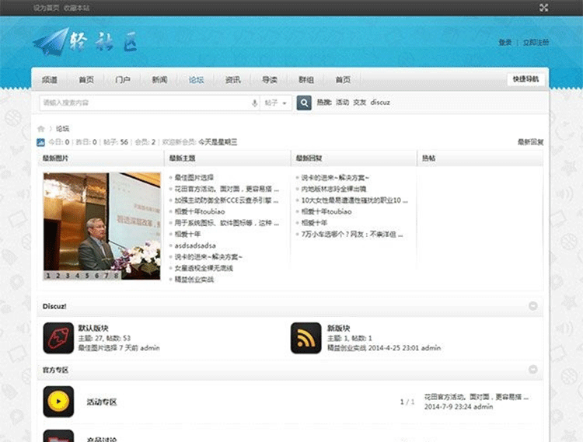Open reply topic starting 7万小车
Viewport: 583px width, 442px height.
(351, 235)
